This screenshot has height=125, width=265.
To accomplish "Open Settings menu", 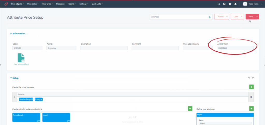I will click(x=84, y=4).
